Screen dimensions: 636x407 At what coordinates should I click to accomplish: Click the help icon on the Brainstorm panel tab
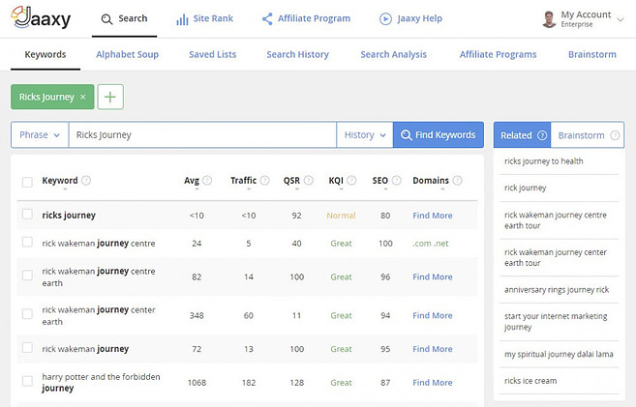tap(615, 135)
